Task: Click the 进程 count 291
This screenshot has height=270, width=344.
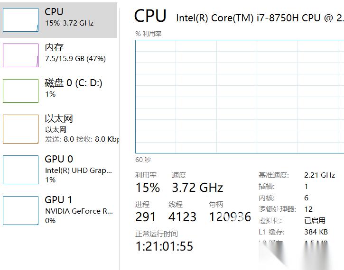Action: click(146, 217)
